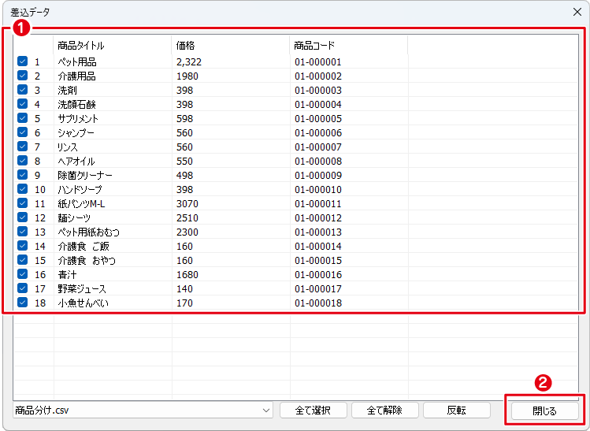Open the 商品分け.csv file dropdown
This screenshot has width=590, height=431.
click(265, 411)
